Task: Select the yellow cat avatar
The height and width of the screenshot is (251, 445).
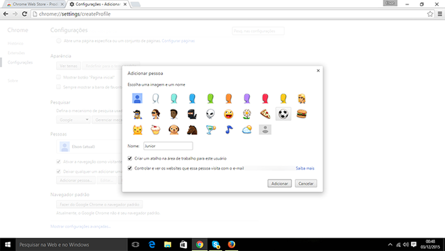Action: [x=137, y=130]
